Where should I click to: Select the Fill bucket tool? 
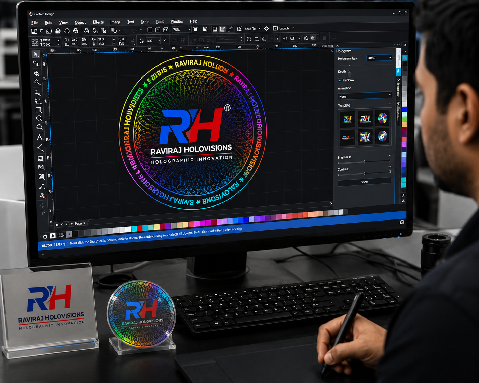[x=42, y=196]
